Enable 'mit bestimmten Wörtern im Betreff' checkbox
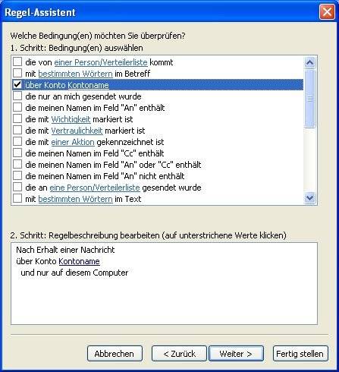339x372 pixels. pos(17,73)
